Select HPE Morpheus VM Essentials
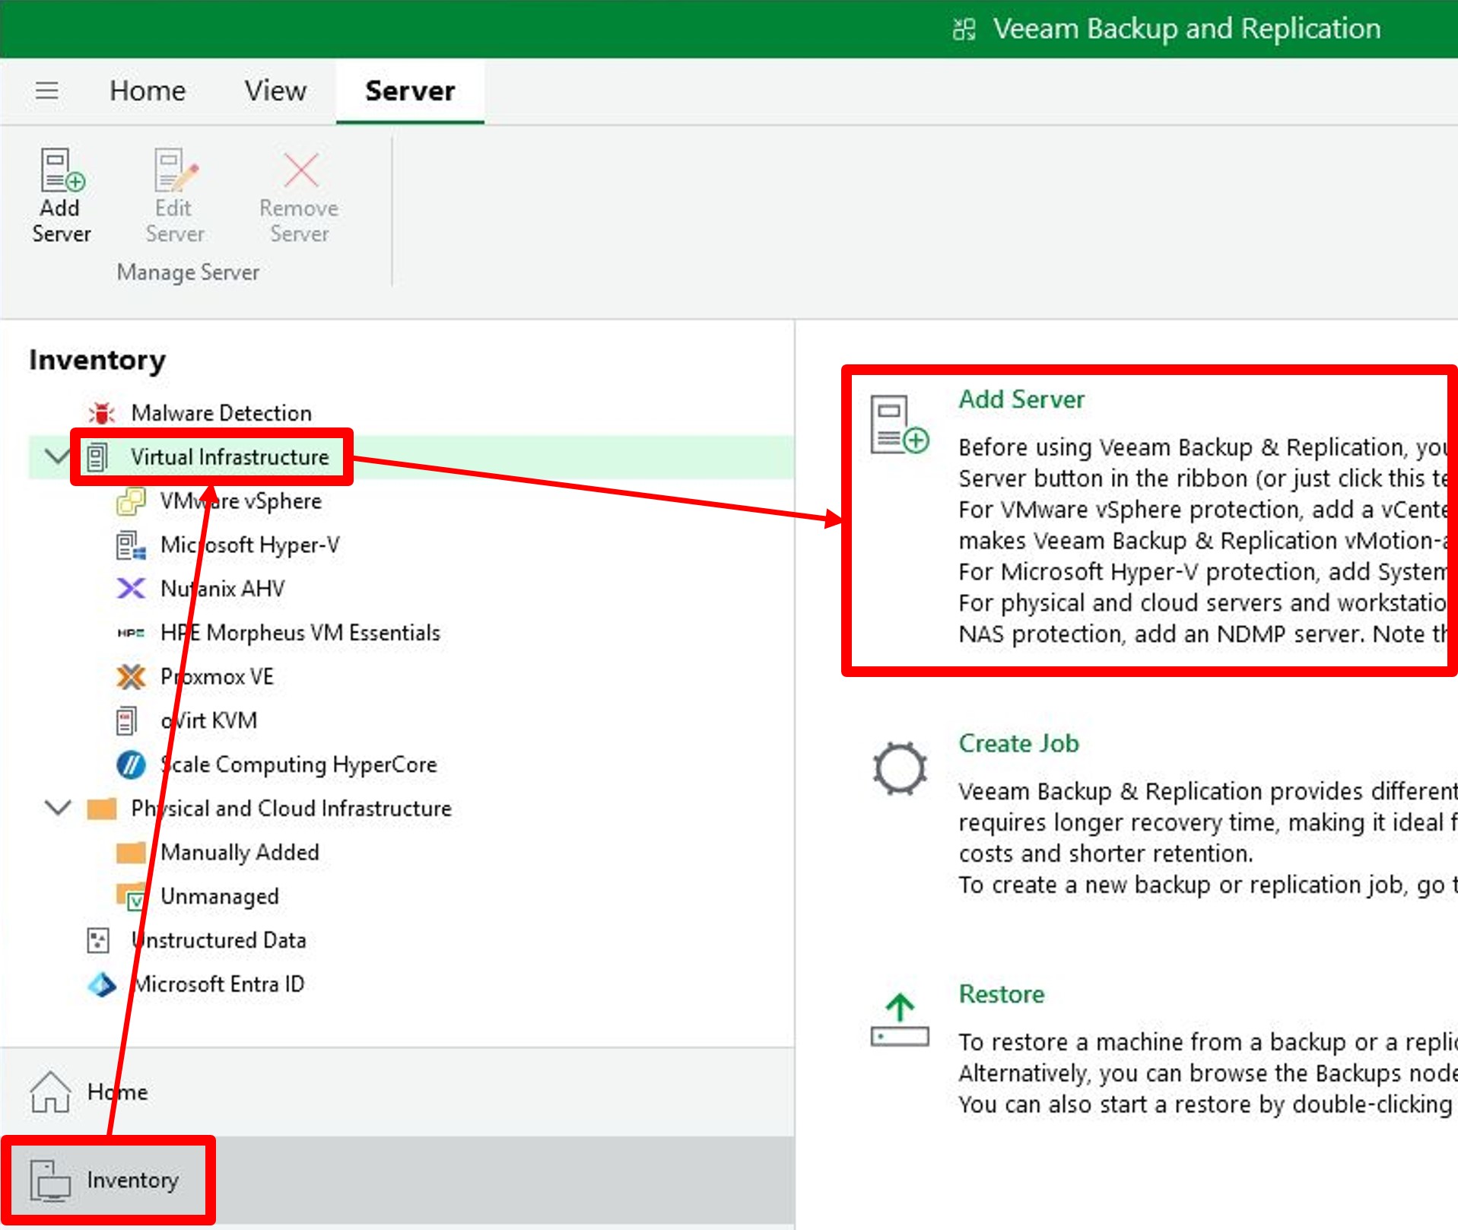 tap(300, 633)
